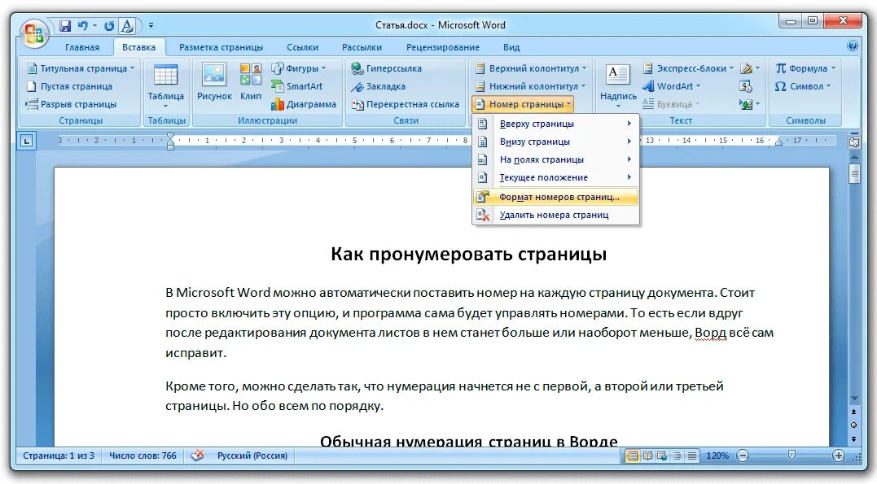877x484 pixels.
Task: Click the Страница: 1 из 3 indicator
Action: (59, 456)
